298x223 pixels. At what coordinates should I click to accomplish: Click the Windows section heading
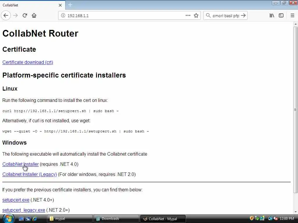click(15, 143)
